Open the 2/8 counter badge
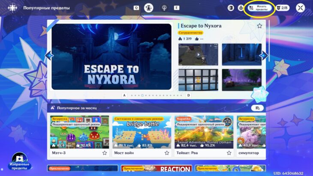The image size is (313, 176). [283, 8]
